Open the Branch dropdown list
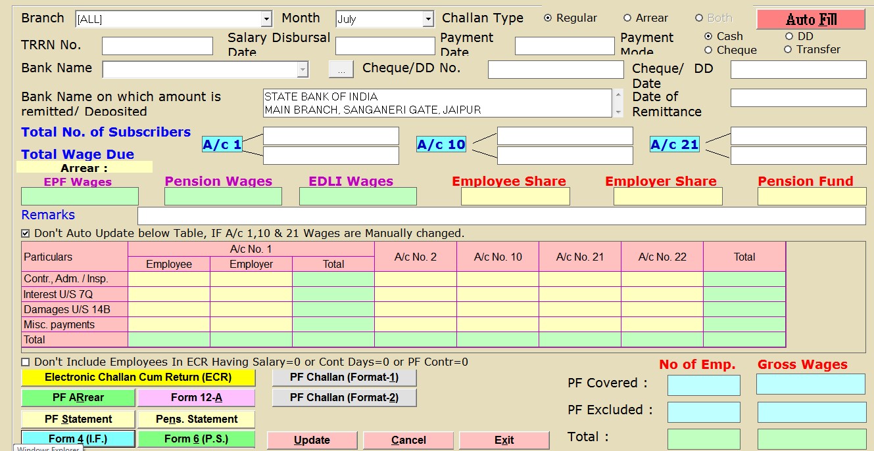 tap(266, 20)
